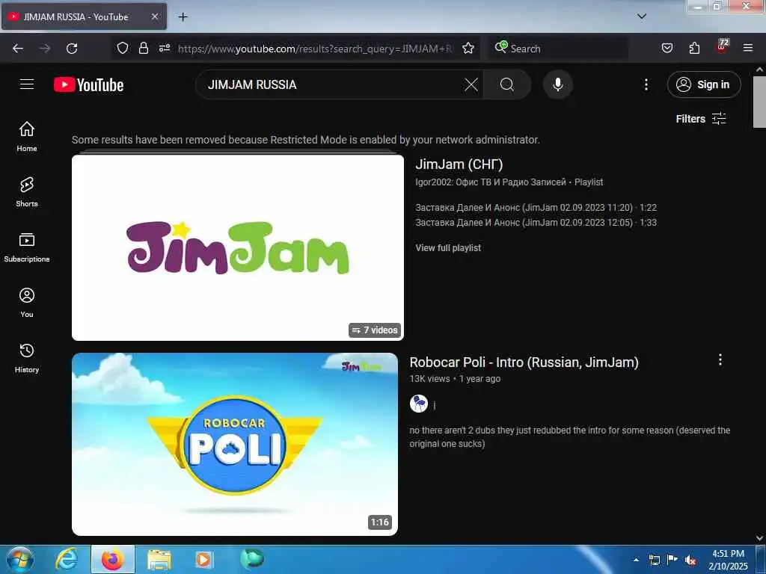Open Robocar Poli - Intro video title
766x574 pixels.
click(x=524, y=362)
